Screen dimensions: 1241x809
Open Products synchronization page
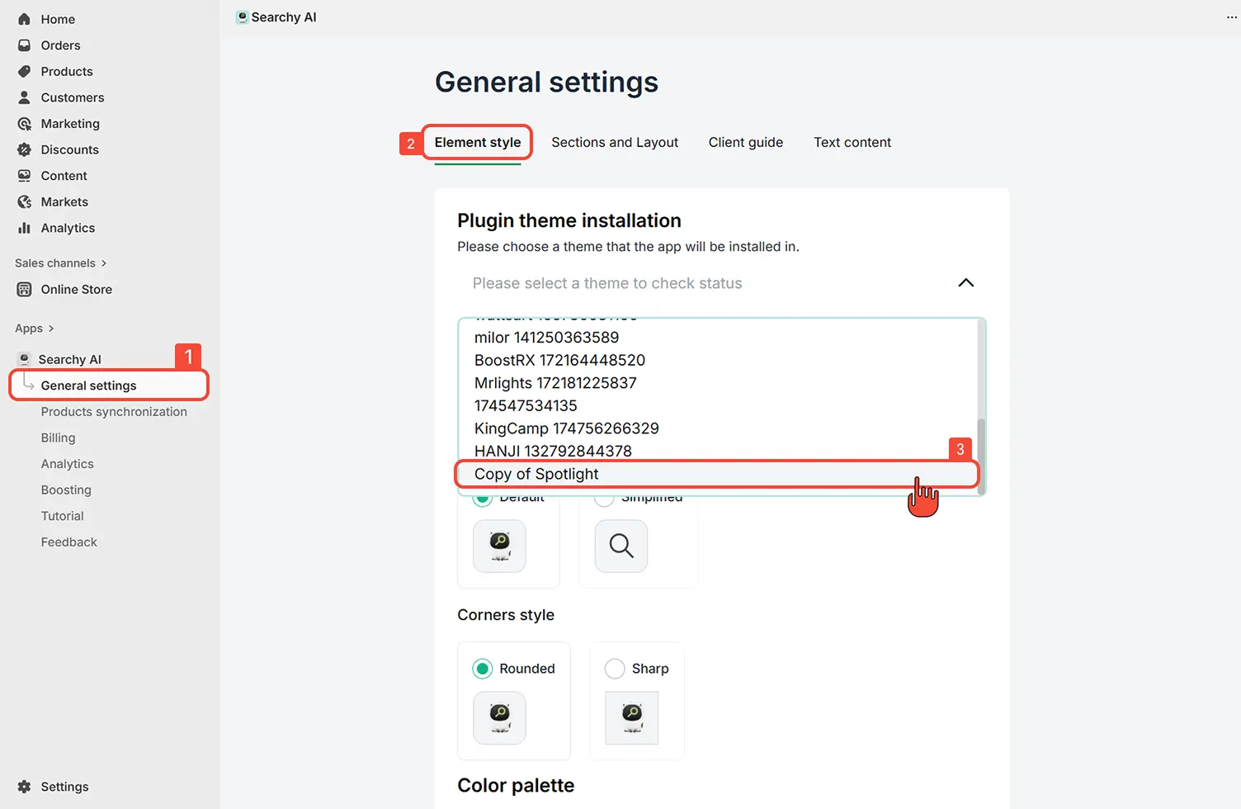tap(114, 412)
